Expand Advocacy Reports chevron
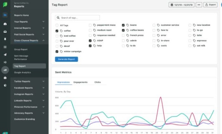This screenshot has width=222, height=134. 43,113
